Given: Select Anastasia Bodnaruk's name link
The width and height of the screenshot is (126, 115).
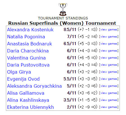Looking at the screenshot, I should 30,44.
